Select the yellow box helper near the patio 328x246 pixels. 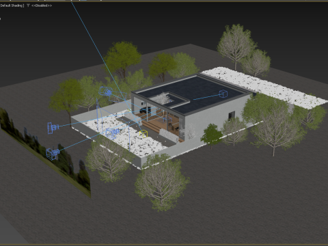(x=143, y=134)
